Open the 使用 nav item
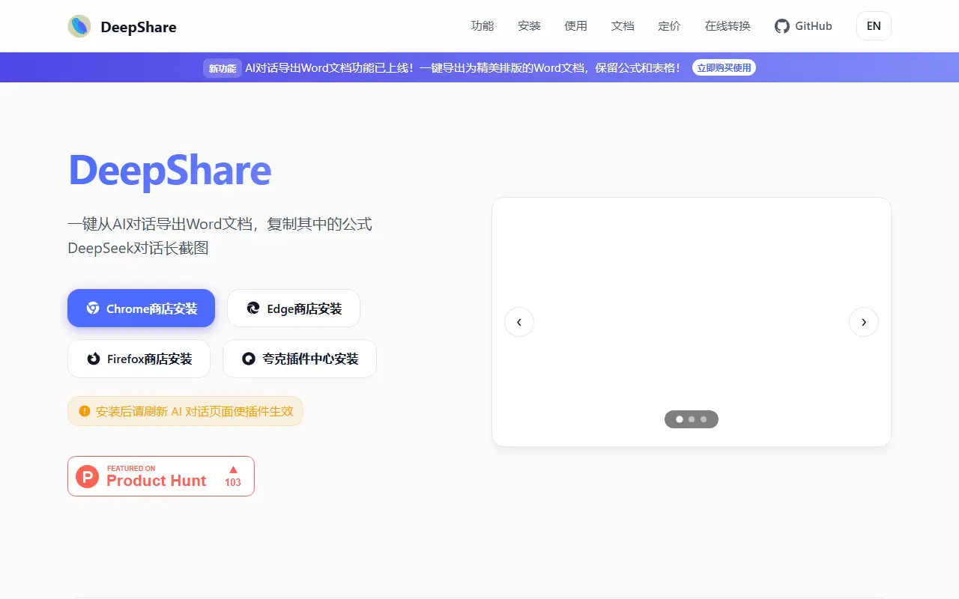959x599 pixels. pyautogui.click(x=576, y=26)
